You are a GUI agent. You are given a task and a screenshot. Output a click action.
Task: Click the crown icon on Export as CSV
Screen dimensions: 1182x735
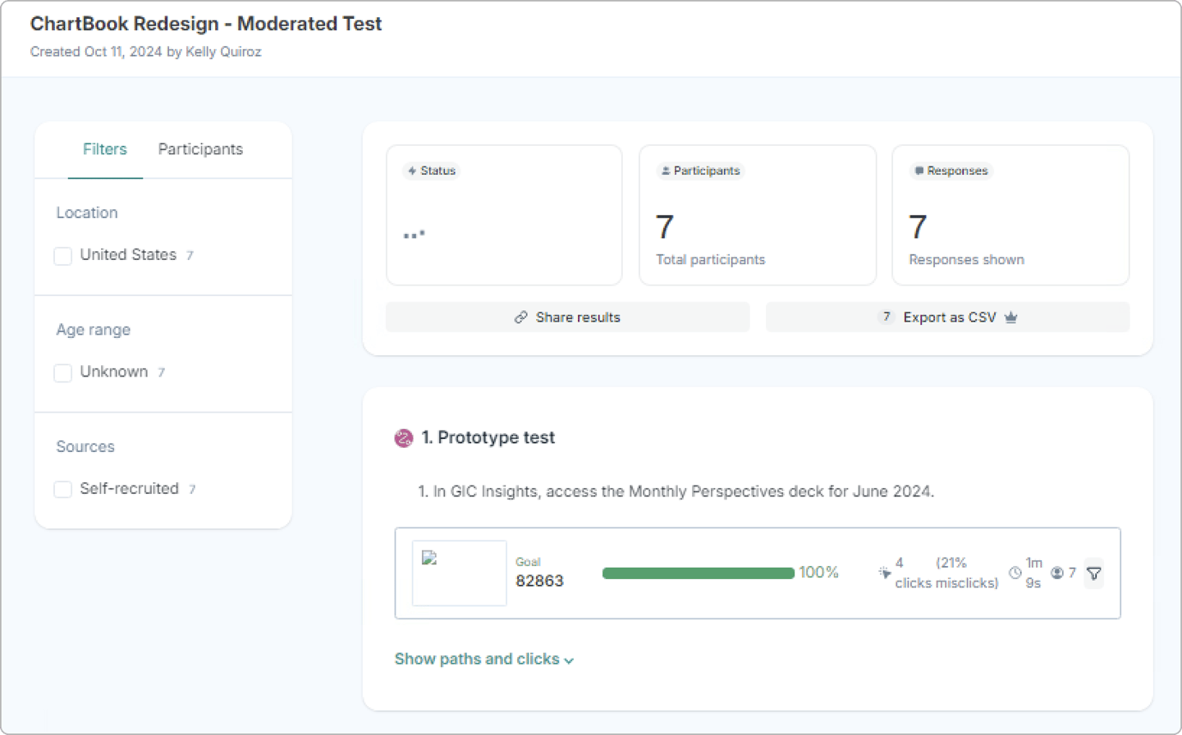click(1011, 317)
